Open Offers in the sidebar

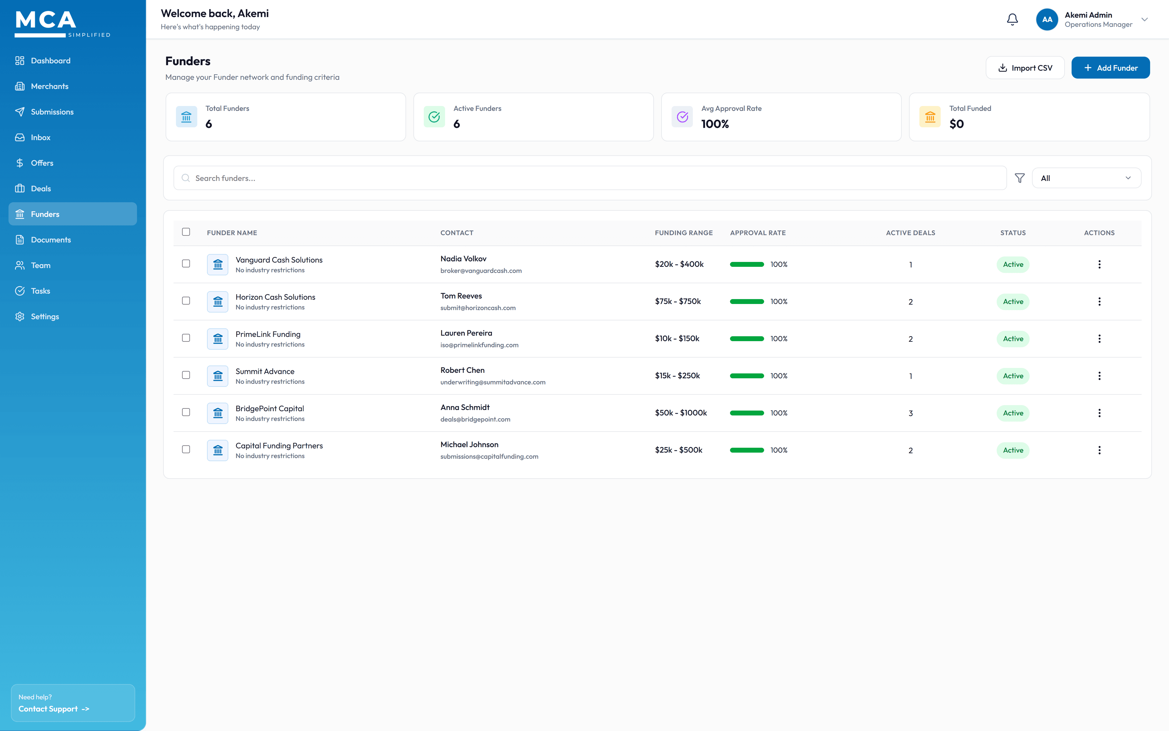72,163
